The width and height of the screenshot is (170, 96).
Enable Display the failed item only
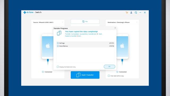pos(58,67)
